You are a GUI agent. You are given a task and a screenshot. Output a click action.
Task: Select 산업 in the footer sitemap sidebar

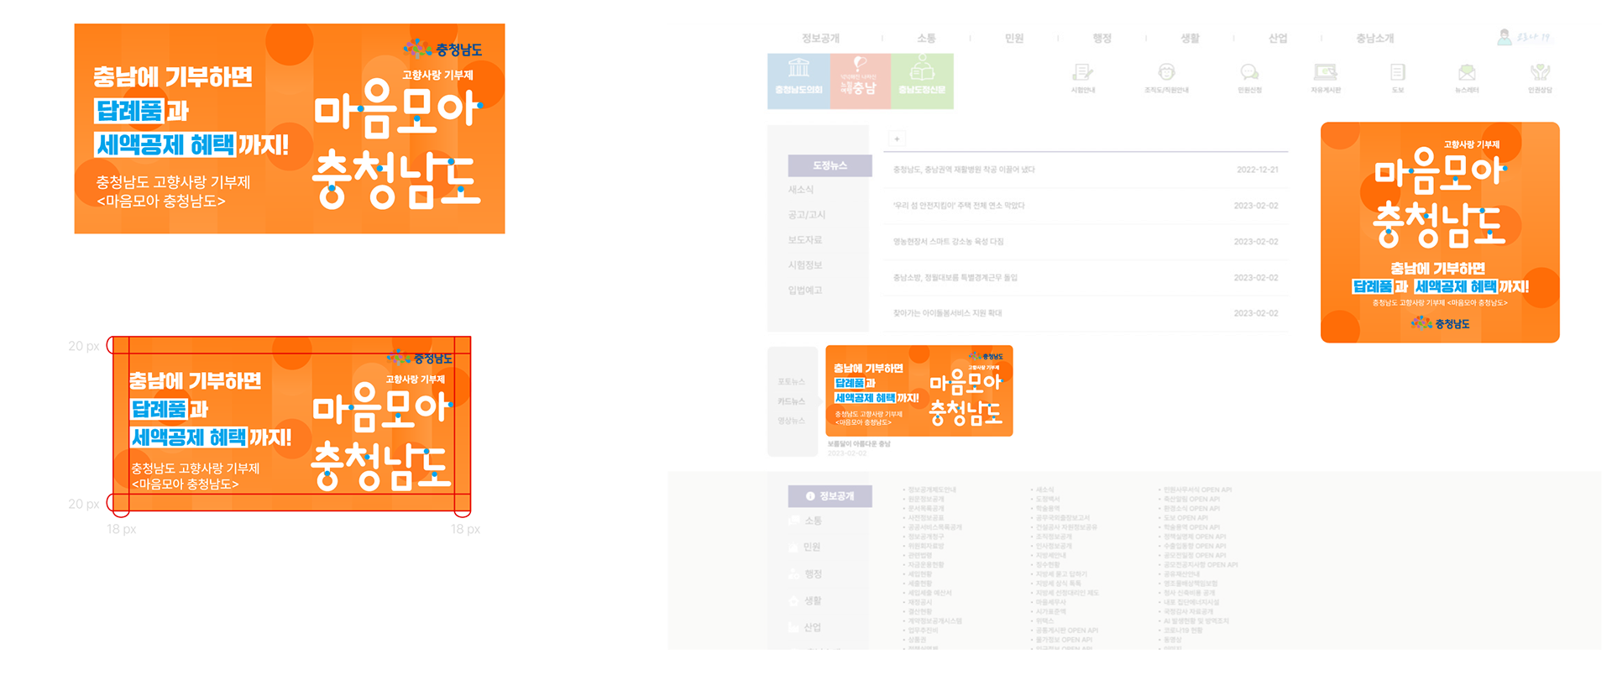[813, 628]
